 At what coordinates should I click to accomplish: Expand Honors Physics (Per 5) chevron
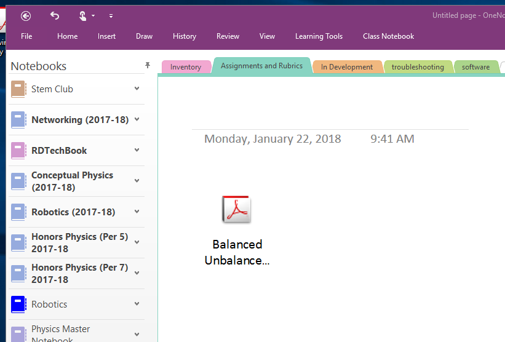137,242
